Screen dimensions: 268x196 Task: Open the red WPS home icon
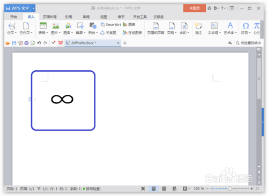point(61,43)
